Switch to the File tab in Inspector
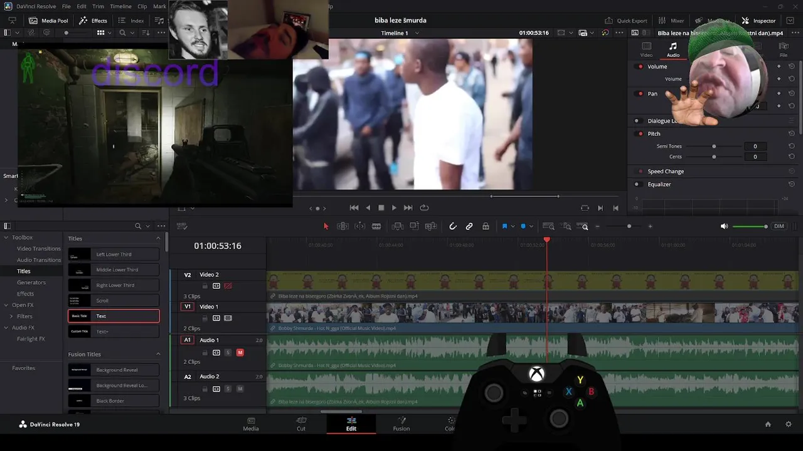 click(784, 49)
